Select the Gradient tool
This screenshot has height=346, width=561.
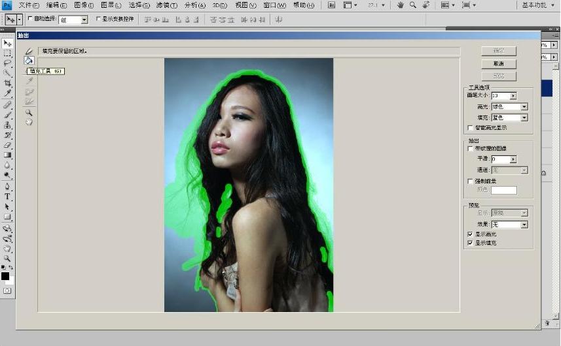[7, 155]
